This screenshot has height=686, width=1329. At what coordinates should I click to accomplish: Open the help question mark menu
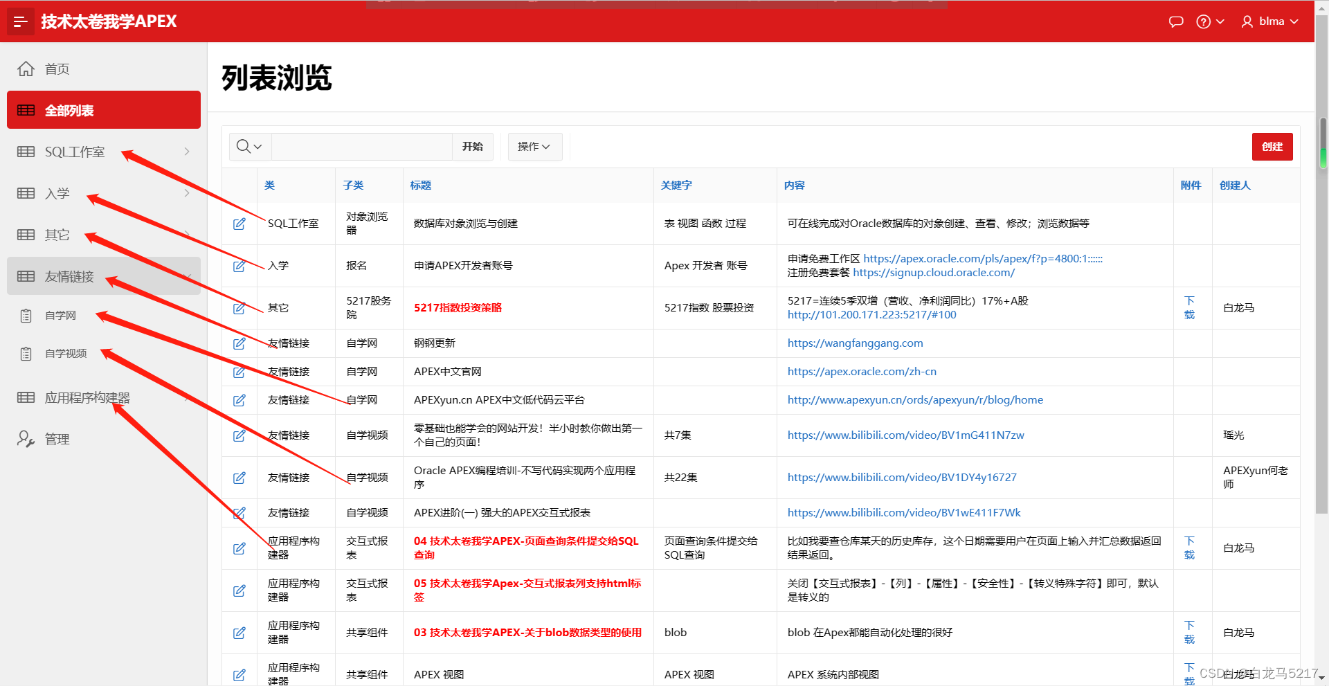[1210, 21]
